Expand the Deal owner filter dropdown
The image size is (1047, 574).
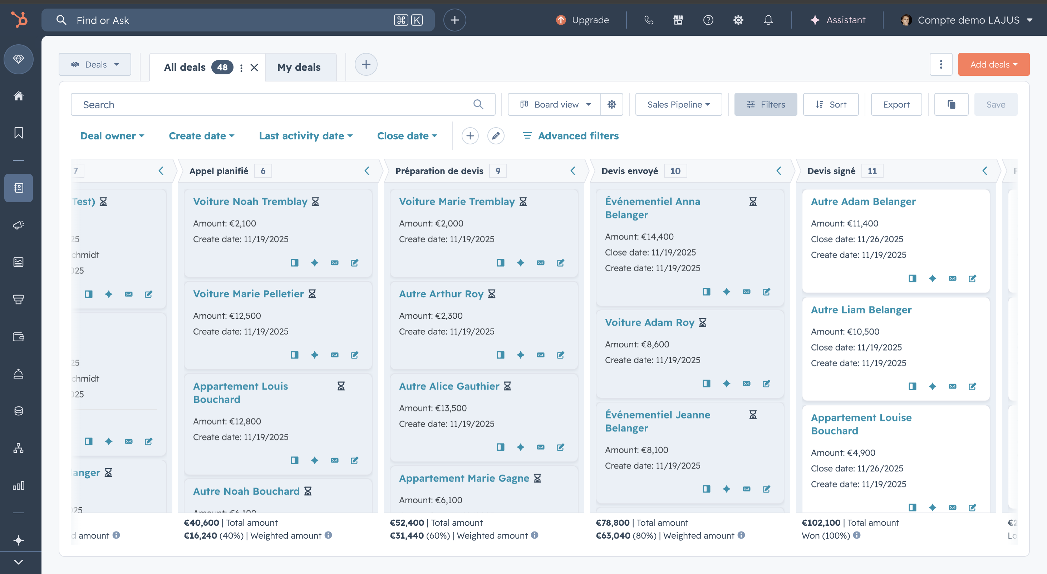(112, 136)
